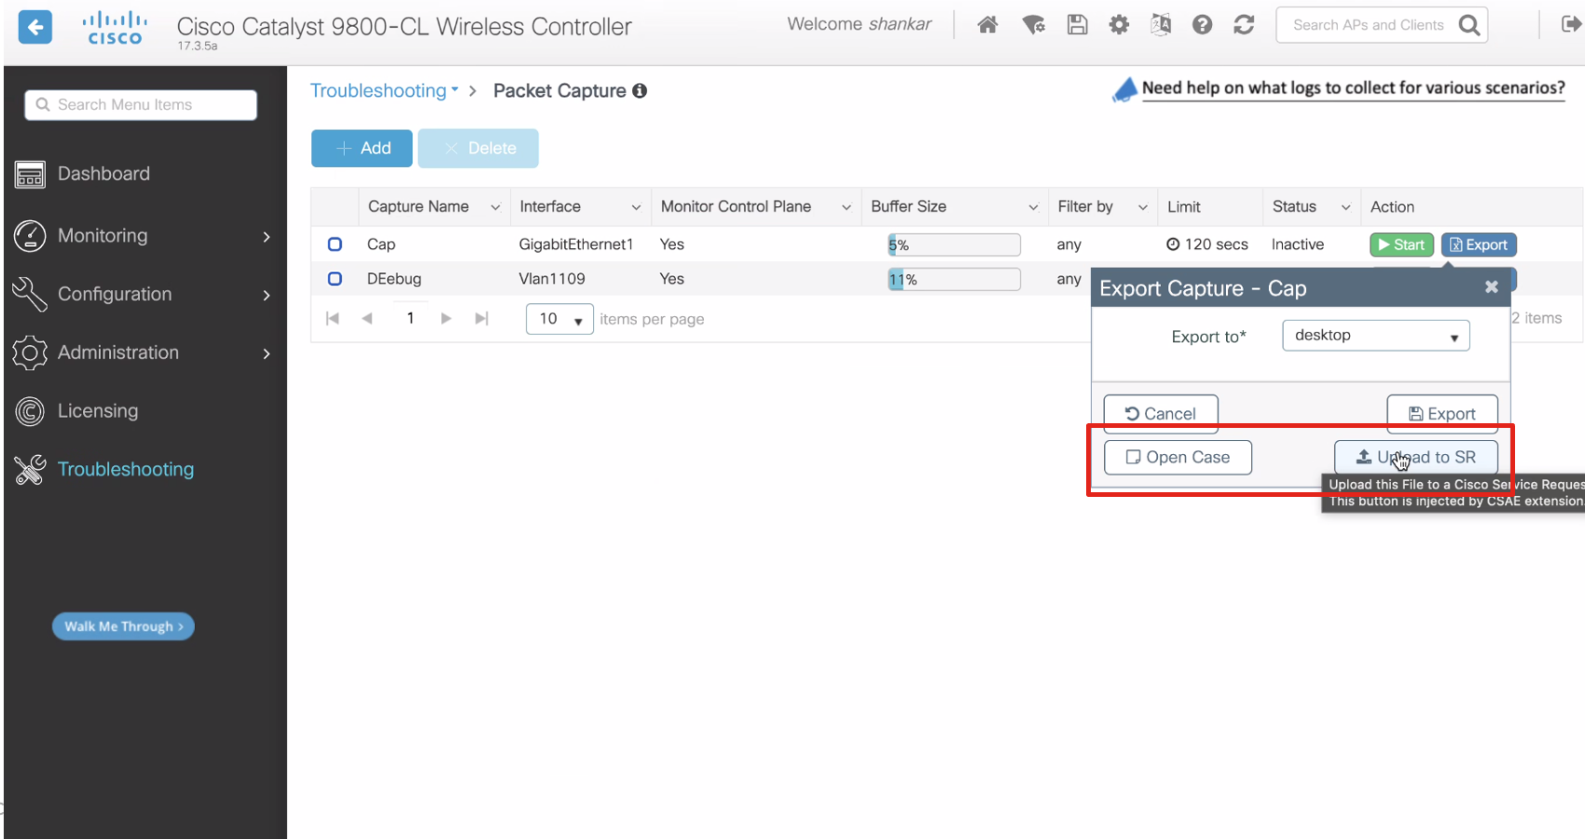The height and width of the screenshot is (839, 1585).
Task: Open the wireless alerts icon in header
Action: (1033, 25)
